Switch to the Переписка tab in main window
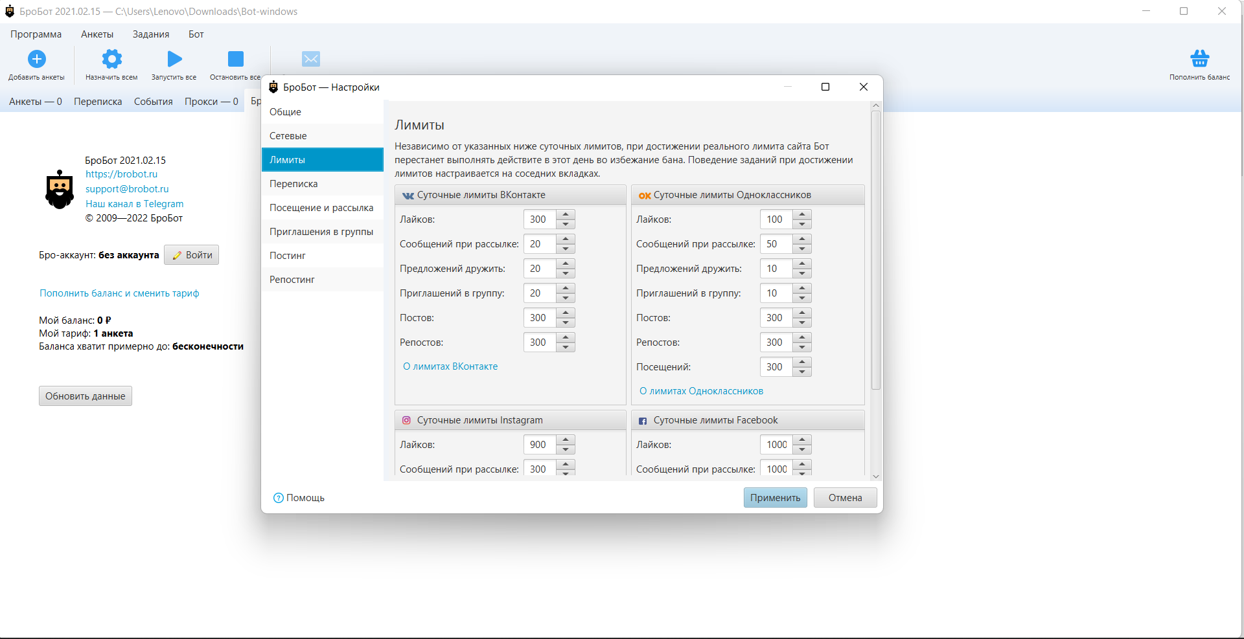Viewport: 1244px width, 639px height. [x=98, y=102]
